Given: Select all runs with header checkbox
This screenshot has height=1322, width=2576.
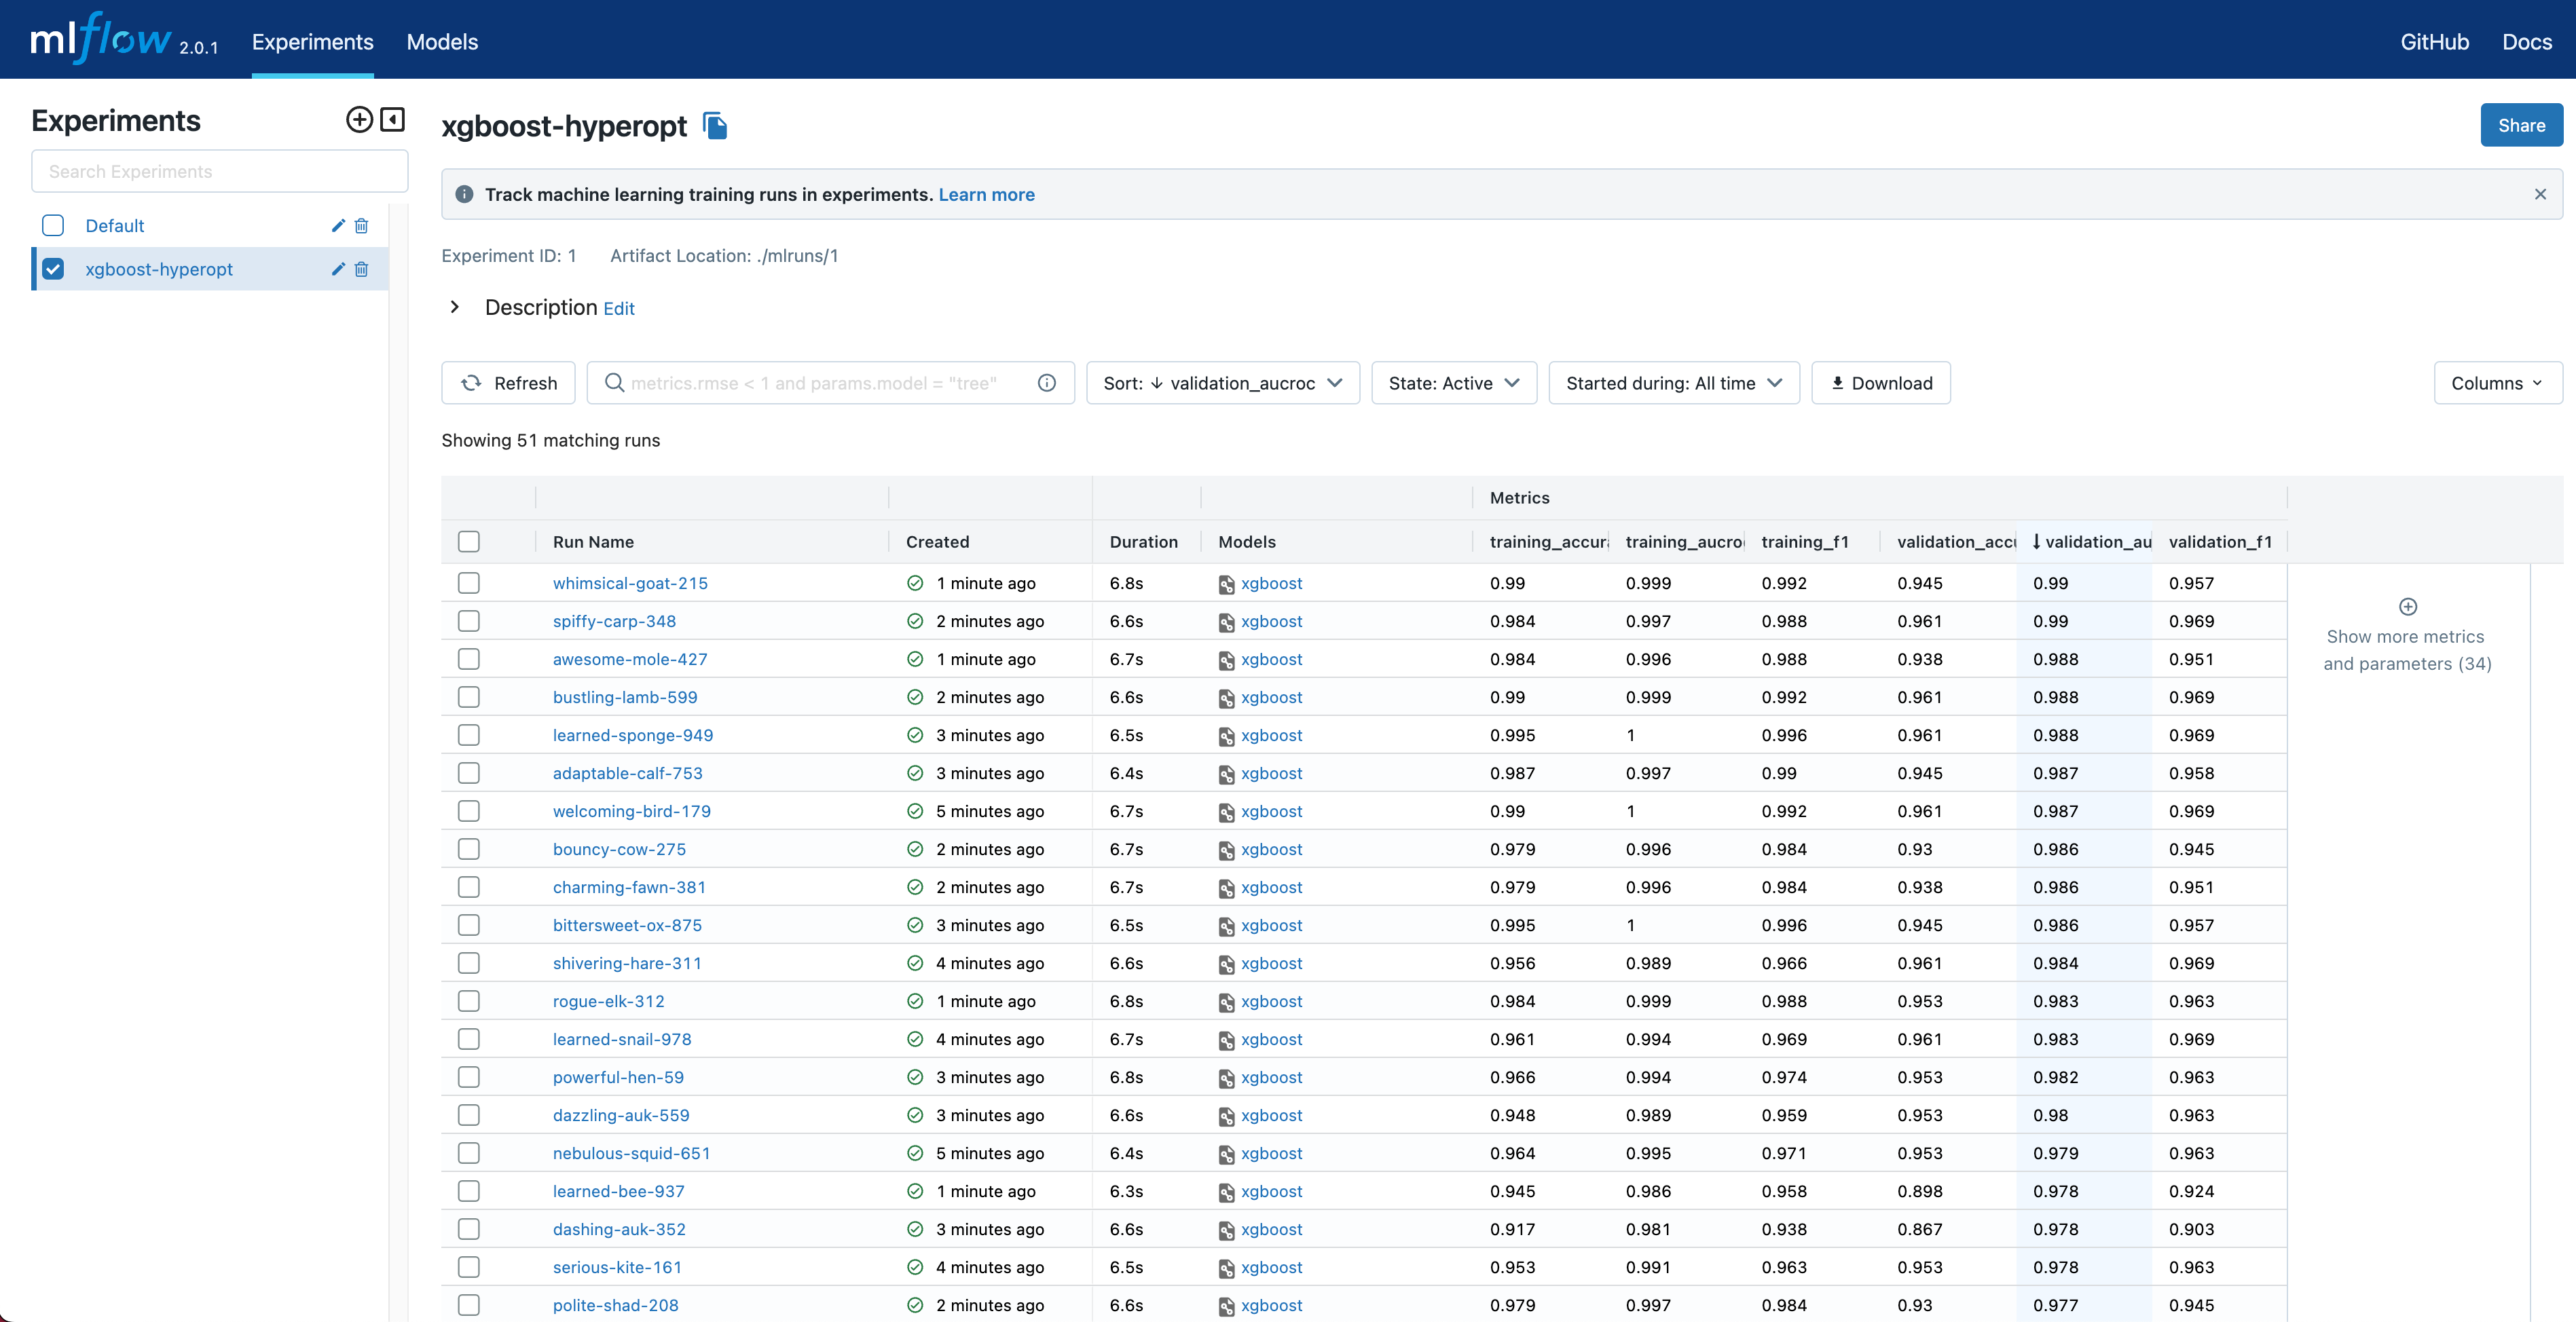Looking at the screenshot, I should point(468,542).
